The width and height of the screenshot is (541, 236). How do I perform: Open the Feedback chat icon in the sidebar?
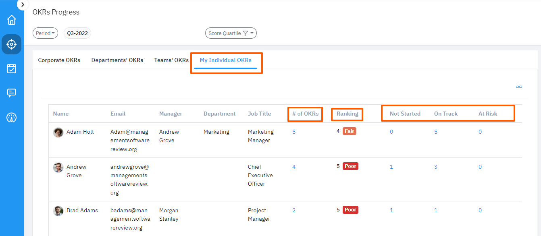(11, 93)
